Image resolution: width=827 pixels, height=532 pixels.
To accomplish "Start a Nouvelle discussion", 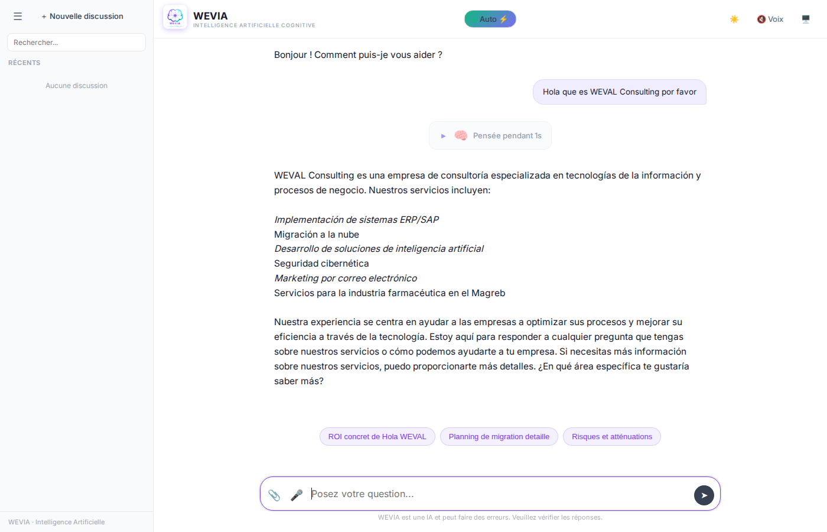I will [x=82, y=17].
